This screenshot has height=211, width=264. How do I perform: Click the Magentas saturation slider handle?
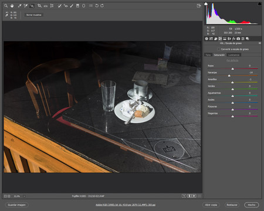tap(233, 117)
